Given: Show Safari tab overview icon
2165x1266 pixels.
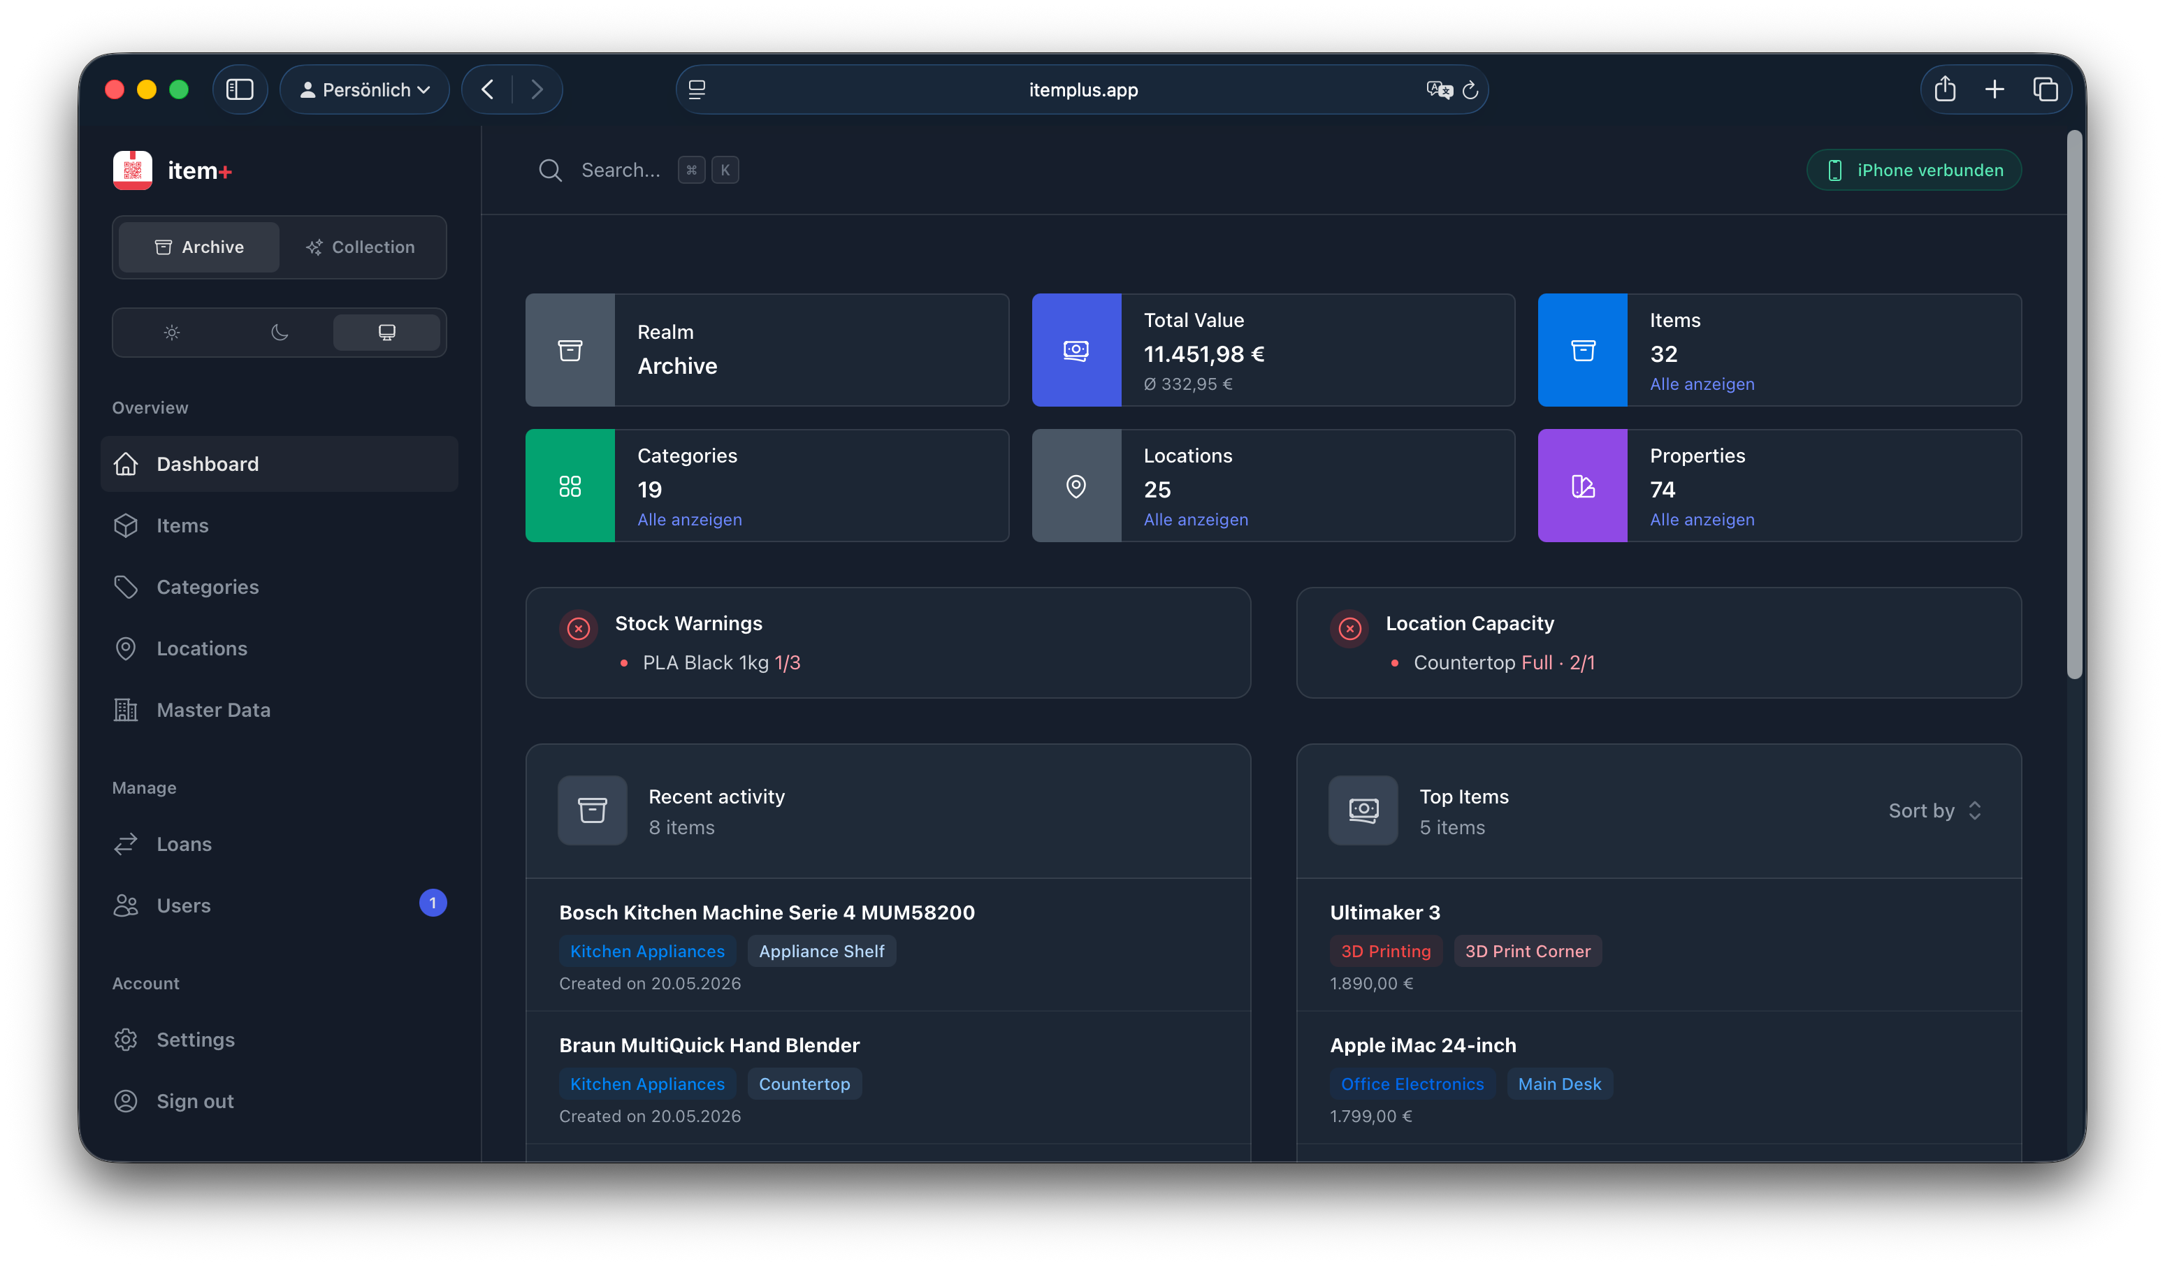Looking at the screenshot, I should (x=2045, y=89).
